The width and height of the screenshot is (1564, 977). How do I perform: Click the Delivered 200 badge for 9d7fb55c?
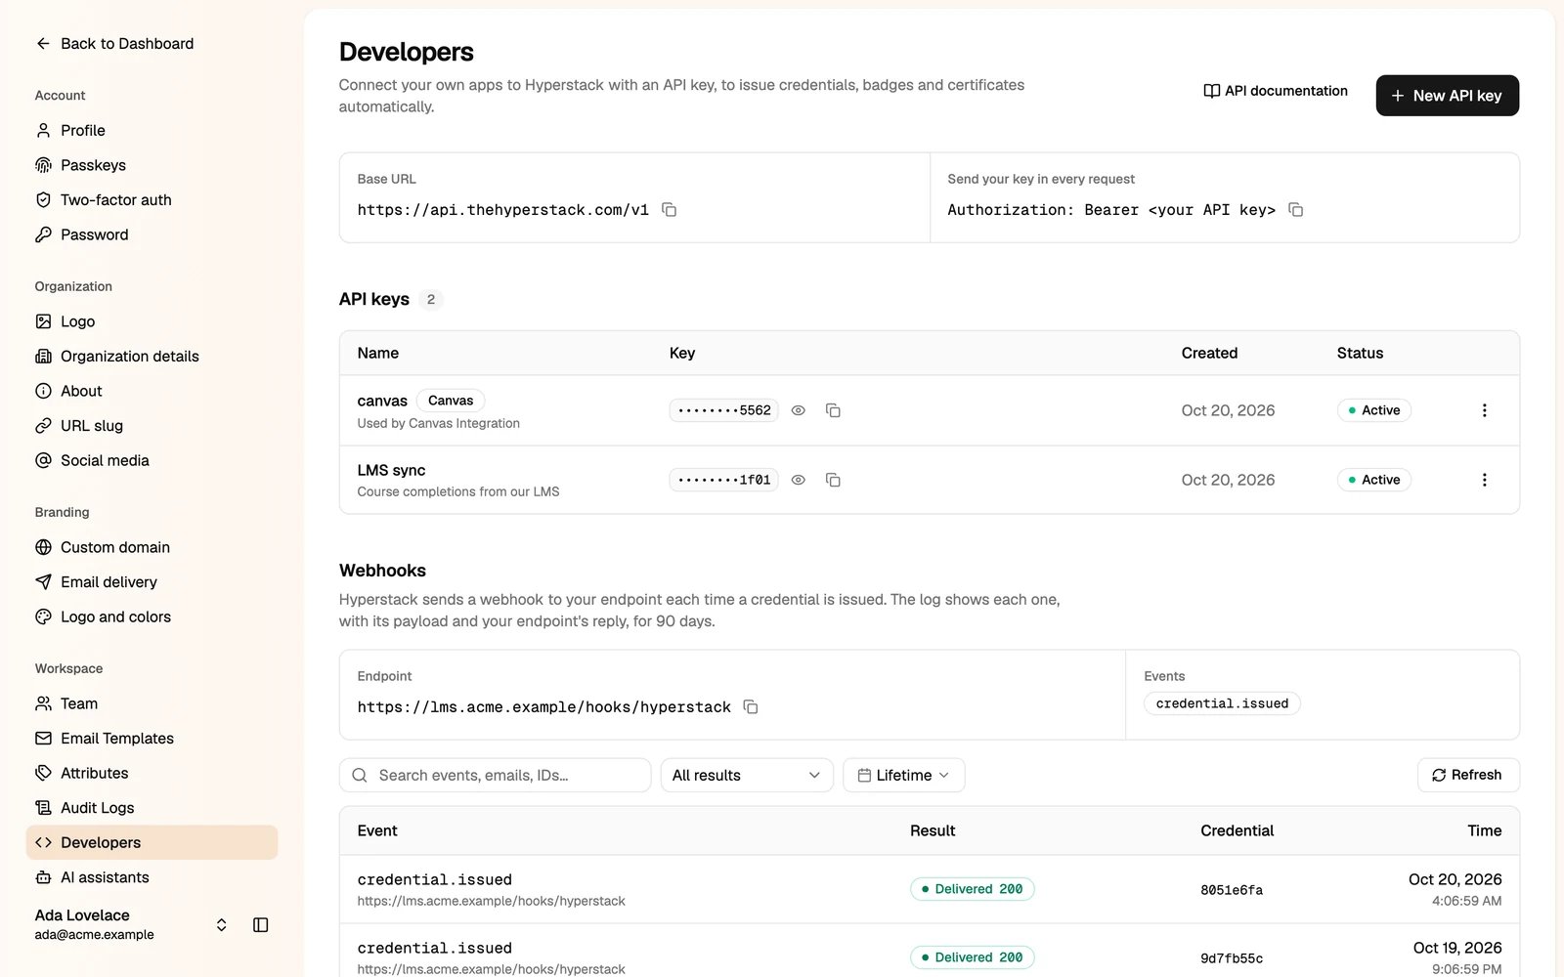[x=973, y=957]
